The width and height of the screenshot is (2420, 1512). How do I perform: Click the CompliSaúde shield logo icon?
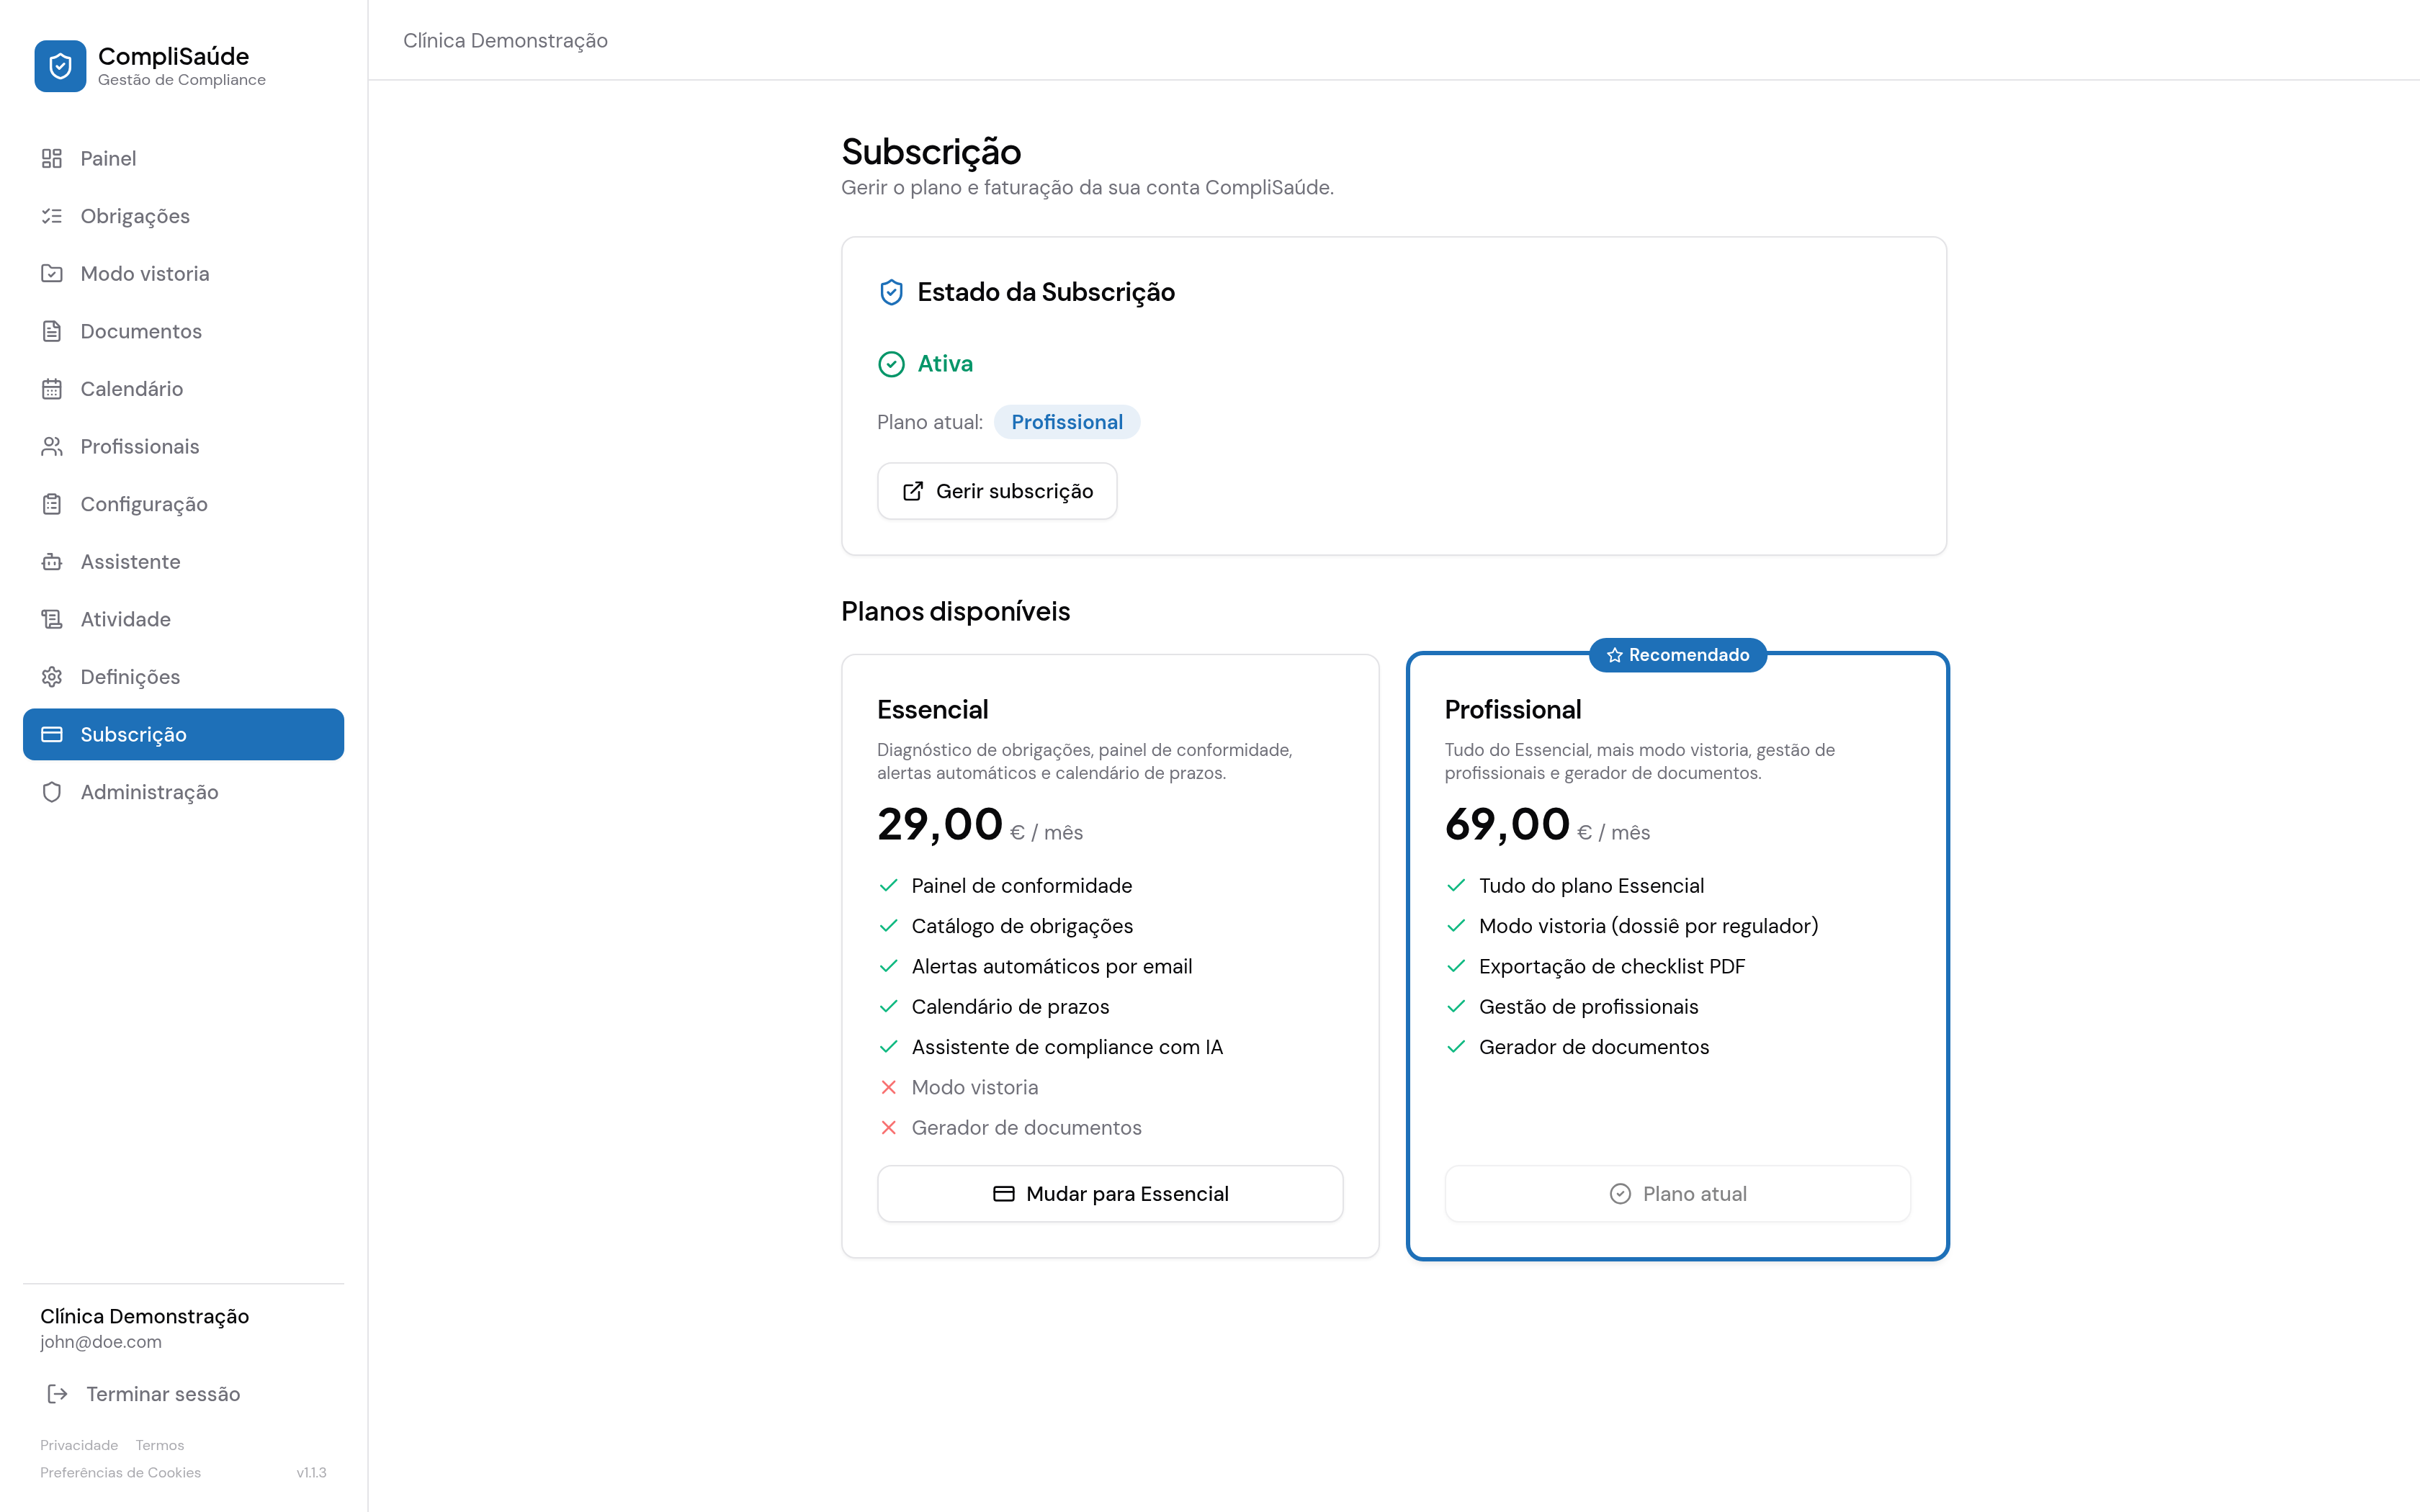click(60, 66)
